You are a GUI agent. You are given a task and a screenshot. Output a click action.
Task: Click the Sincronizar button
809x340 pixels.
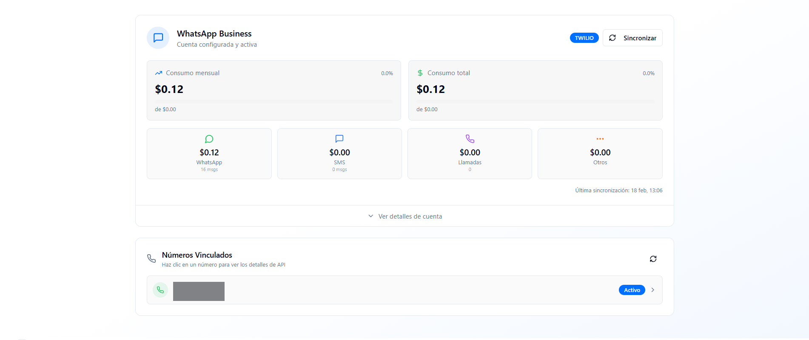pos(632,38)
